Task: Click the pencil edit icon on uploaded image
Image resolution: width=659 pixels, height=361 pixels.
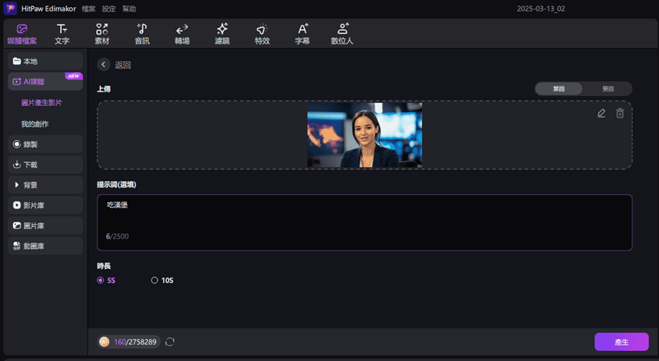Action: 601,113
